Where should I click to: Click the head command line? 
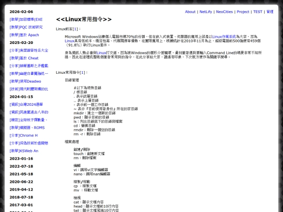(x=96, y=206)
